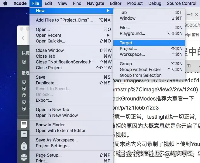Select Group from Selection

149,75
